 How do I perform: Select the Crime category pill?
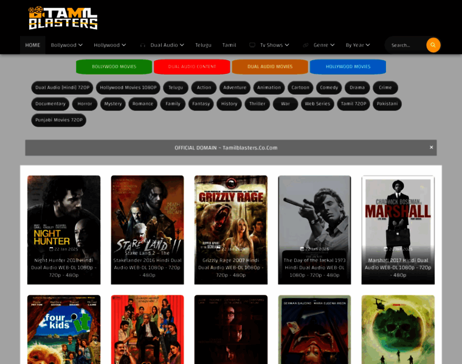385,87
